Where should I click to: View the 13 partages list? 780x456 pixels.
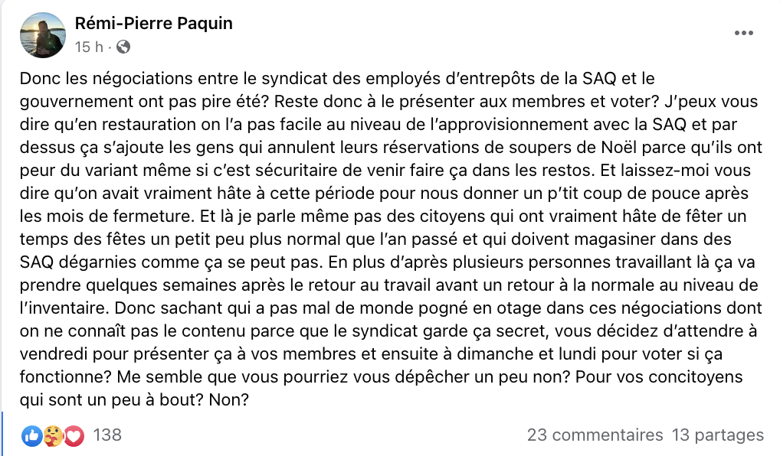(718, 435)
